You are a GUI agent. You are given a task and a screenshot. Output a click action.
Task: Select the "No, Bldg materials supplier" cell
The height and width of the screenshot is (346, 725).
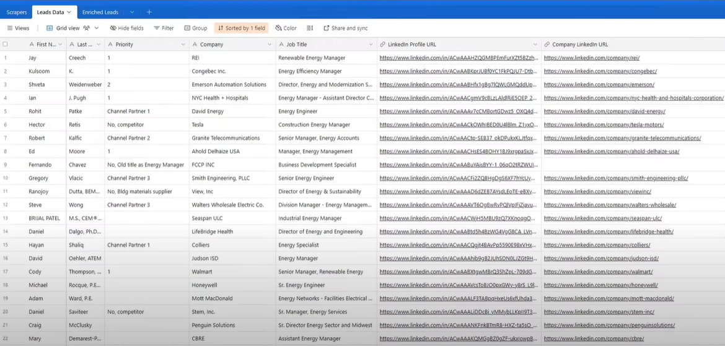pyautogui.click(x=147, y=192)
